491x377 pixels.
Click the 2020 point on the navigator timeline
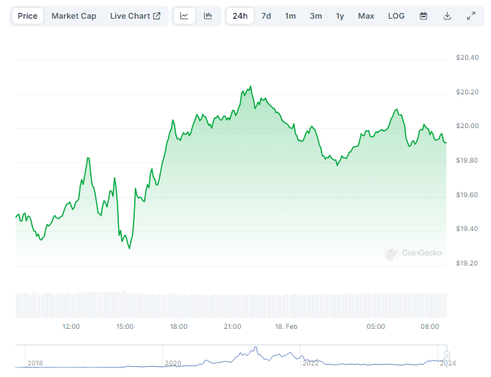pyautogui.click(x=172, y=363)
